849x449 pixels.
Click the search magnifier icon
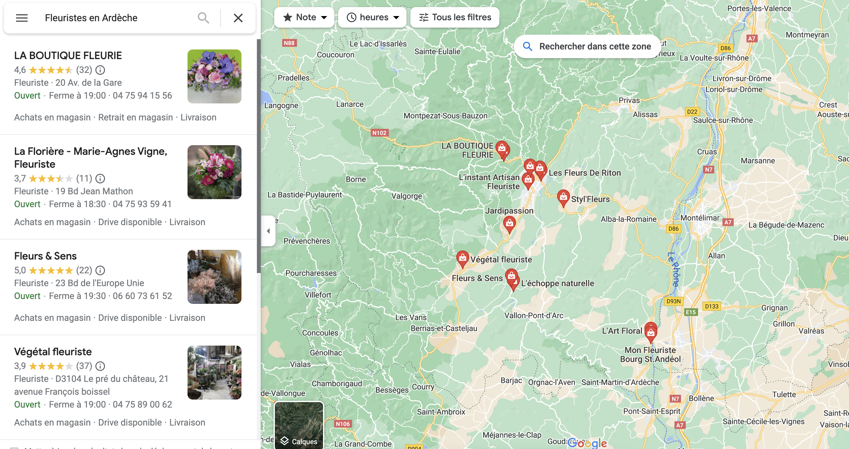tap(203, 18)
